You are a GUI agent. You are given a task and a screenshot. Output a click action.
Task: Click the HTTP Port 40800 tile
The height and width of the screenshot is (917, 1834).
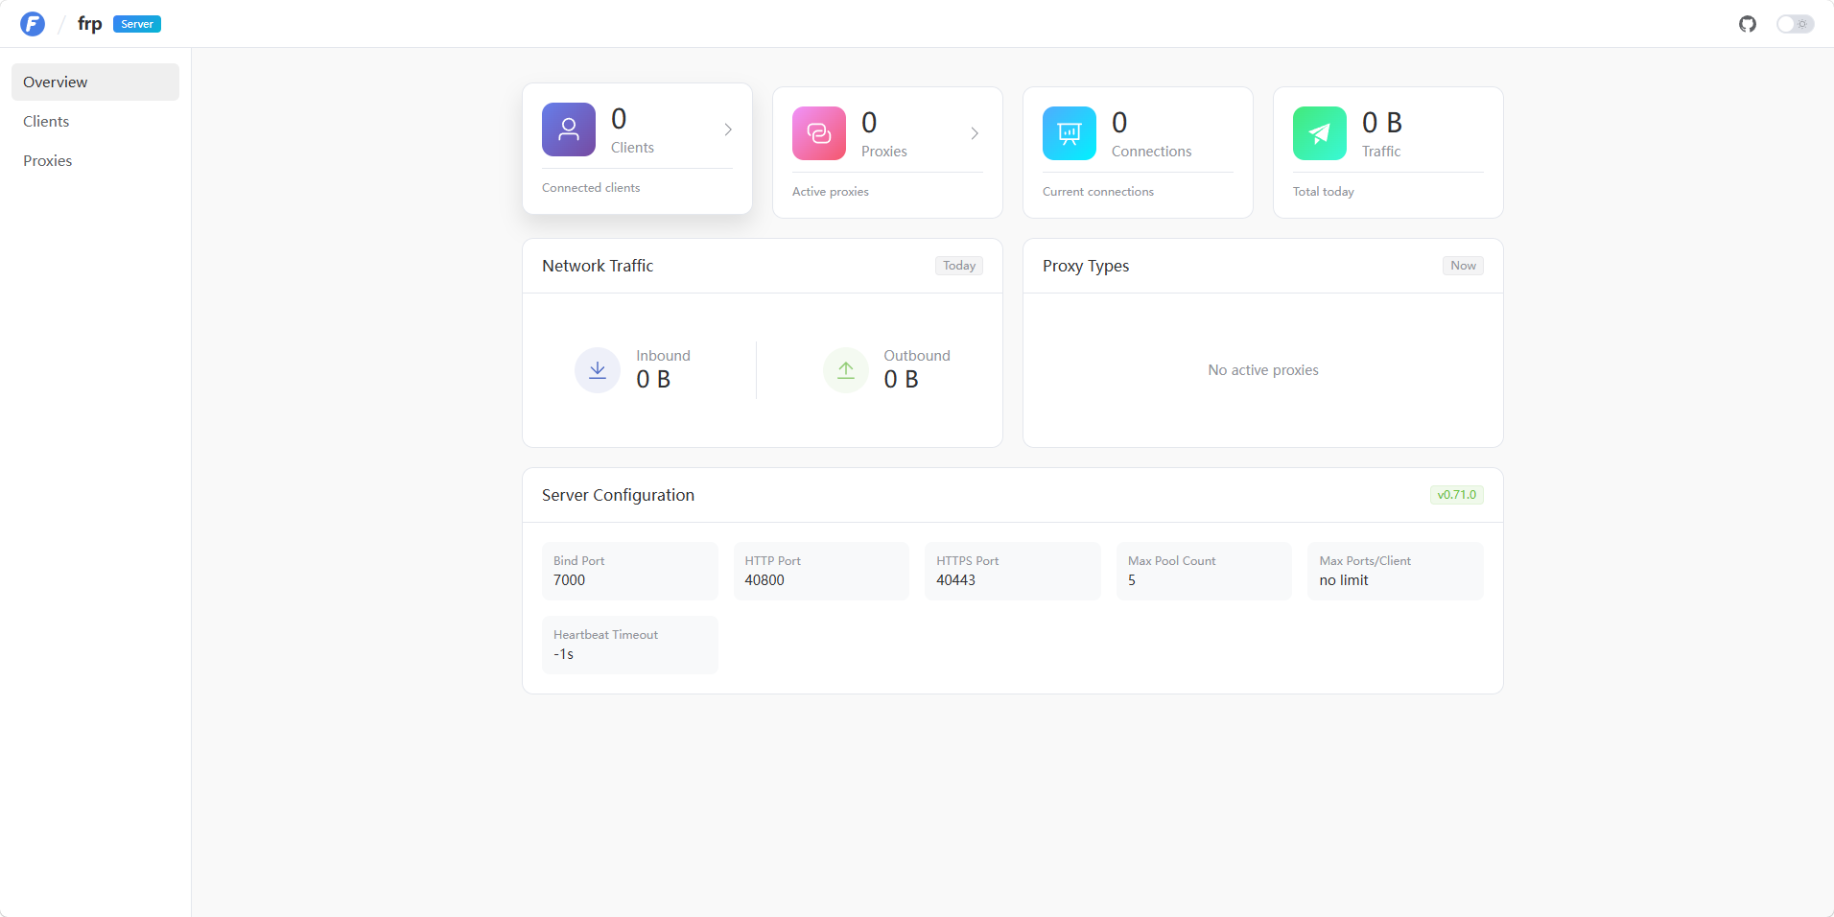(821, 571)
